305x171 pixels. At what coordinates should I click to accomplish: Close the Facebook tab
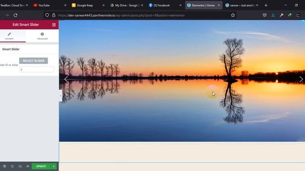(x=180, y=5)
